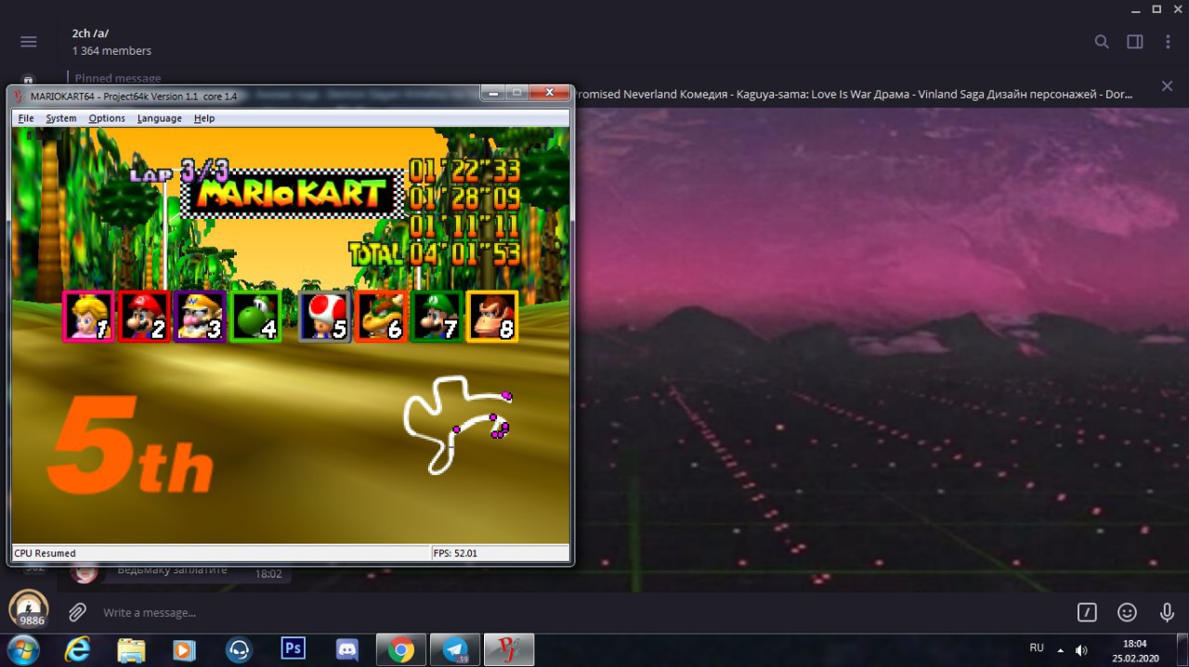The height and width of the screenshot is (667, 1189).
Task: Click Yoshi's 4th place portrait
Action: [255, 316]
